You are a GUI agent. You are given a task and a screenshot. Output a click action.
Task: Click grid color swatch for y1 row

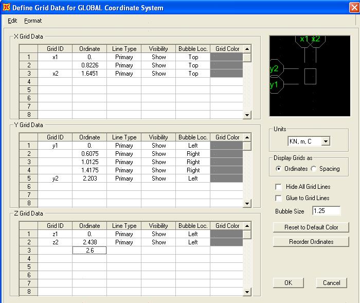[226, 146]
